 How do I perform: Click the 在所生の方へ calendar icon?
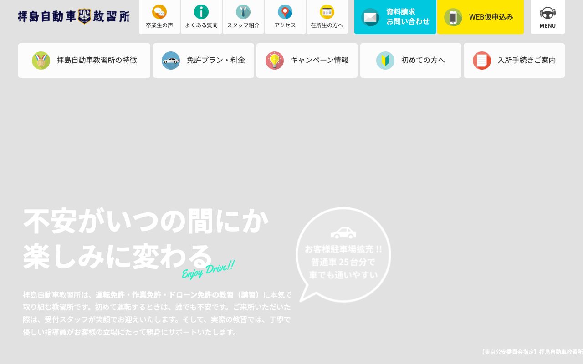[x=327, y=12]
